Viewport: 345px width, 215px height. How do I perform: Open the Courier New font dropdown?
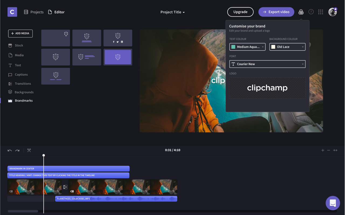coord(267,64)
